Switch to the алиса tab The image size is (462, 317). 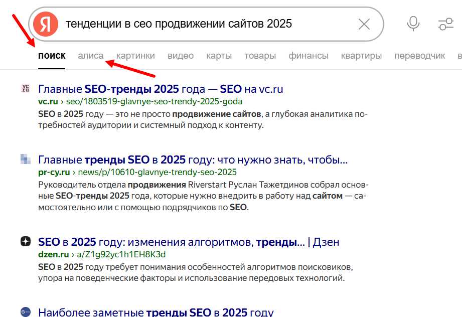tap(90, 56)
